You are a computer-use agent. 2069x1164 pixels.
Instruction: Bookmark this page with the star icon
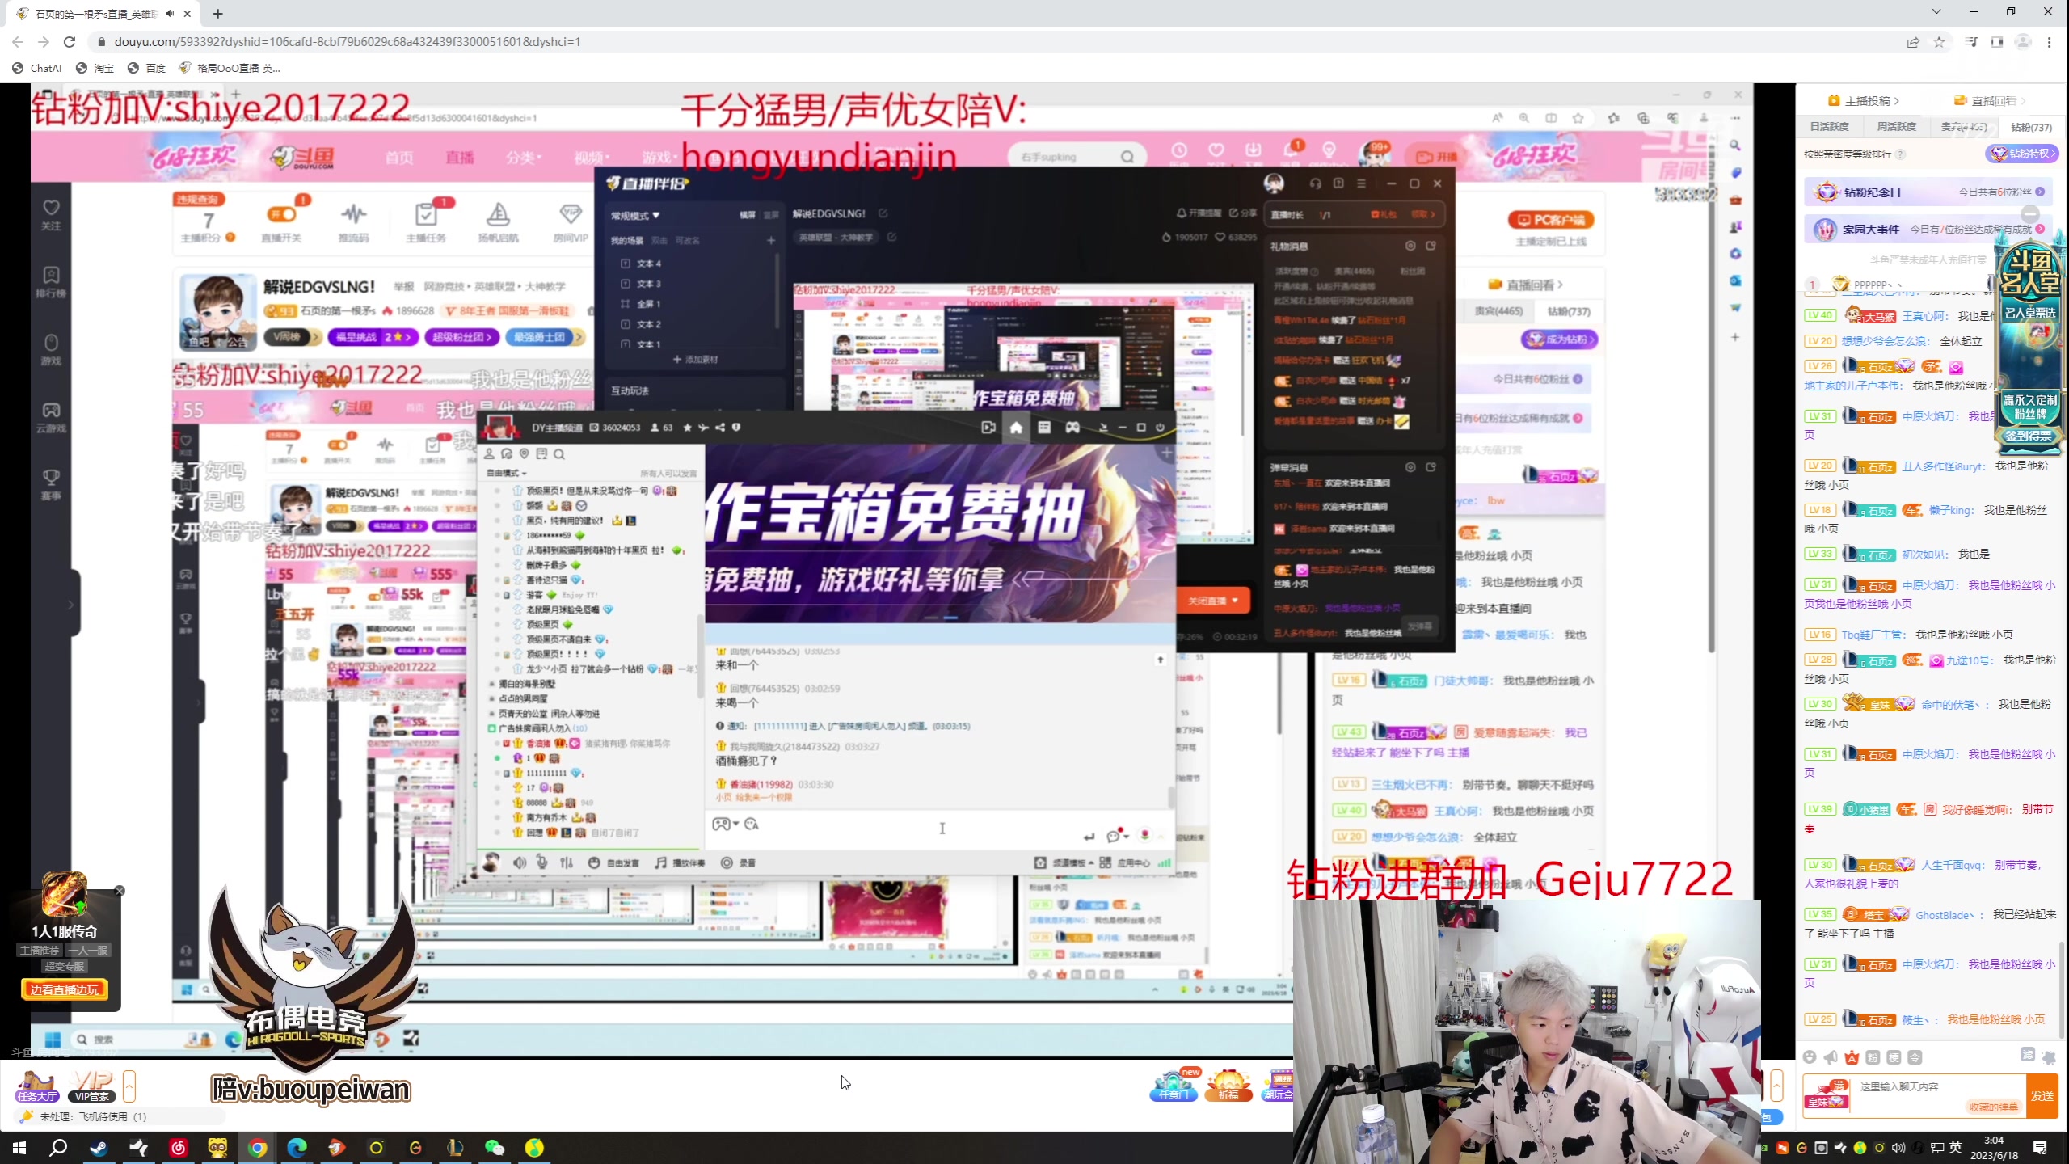pos(1939,42)
